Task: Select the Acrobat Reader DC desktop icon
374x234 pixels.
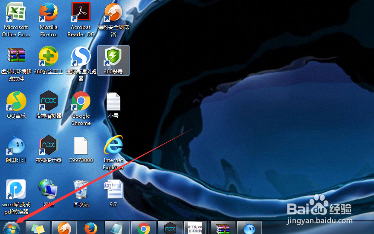Action: (81, 20)
